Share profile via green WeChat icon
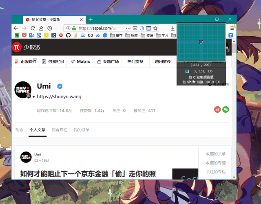The image size is (261, 204). (x=226, y=110)
